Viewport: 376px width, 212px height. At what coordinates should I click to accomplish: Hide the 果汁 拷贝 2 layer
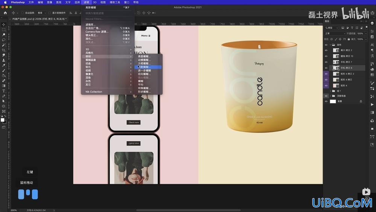click(326, 50)
